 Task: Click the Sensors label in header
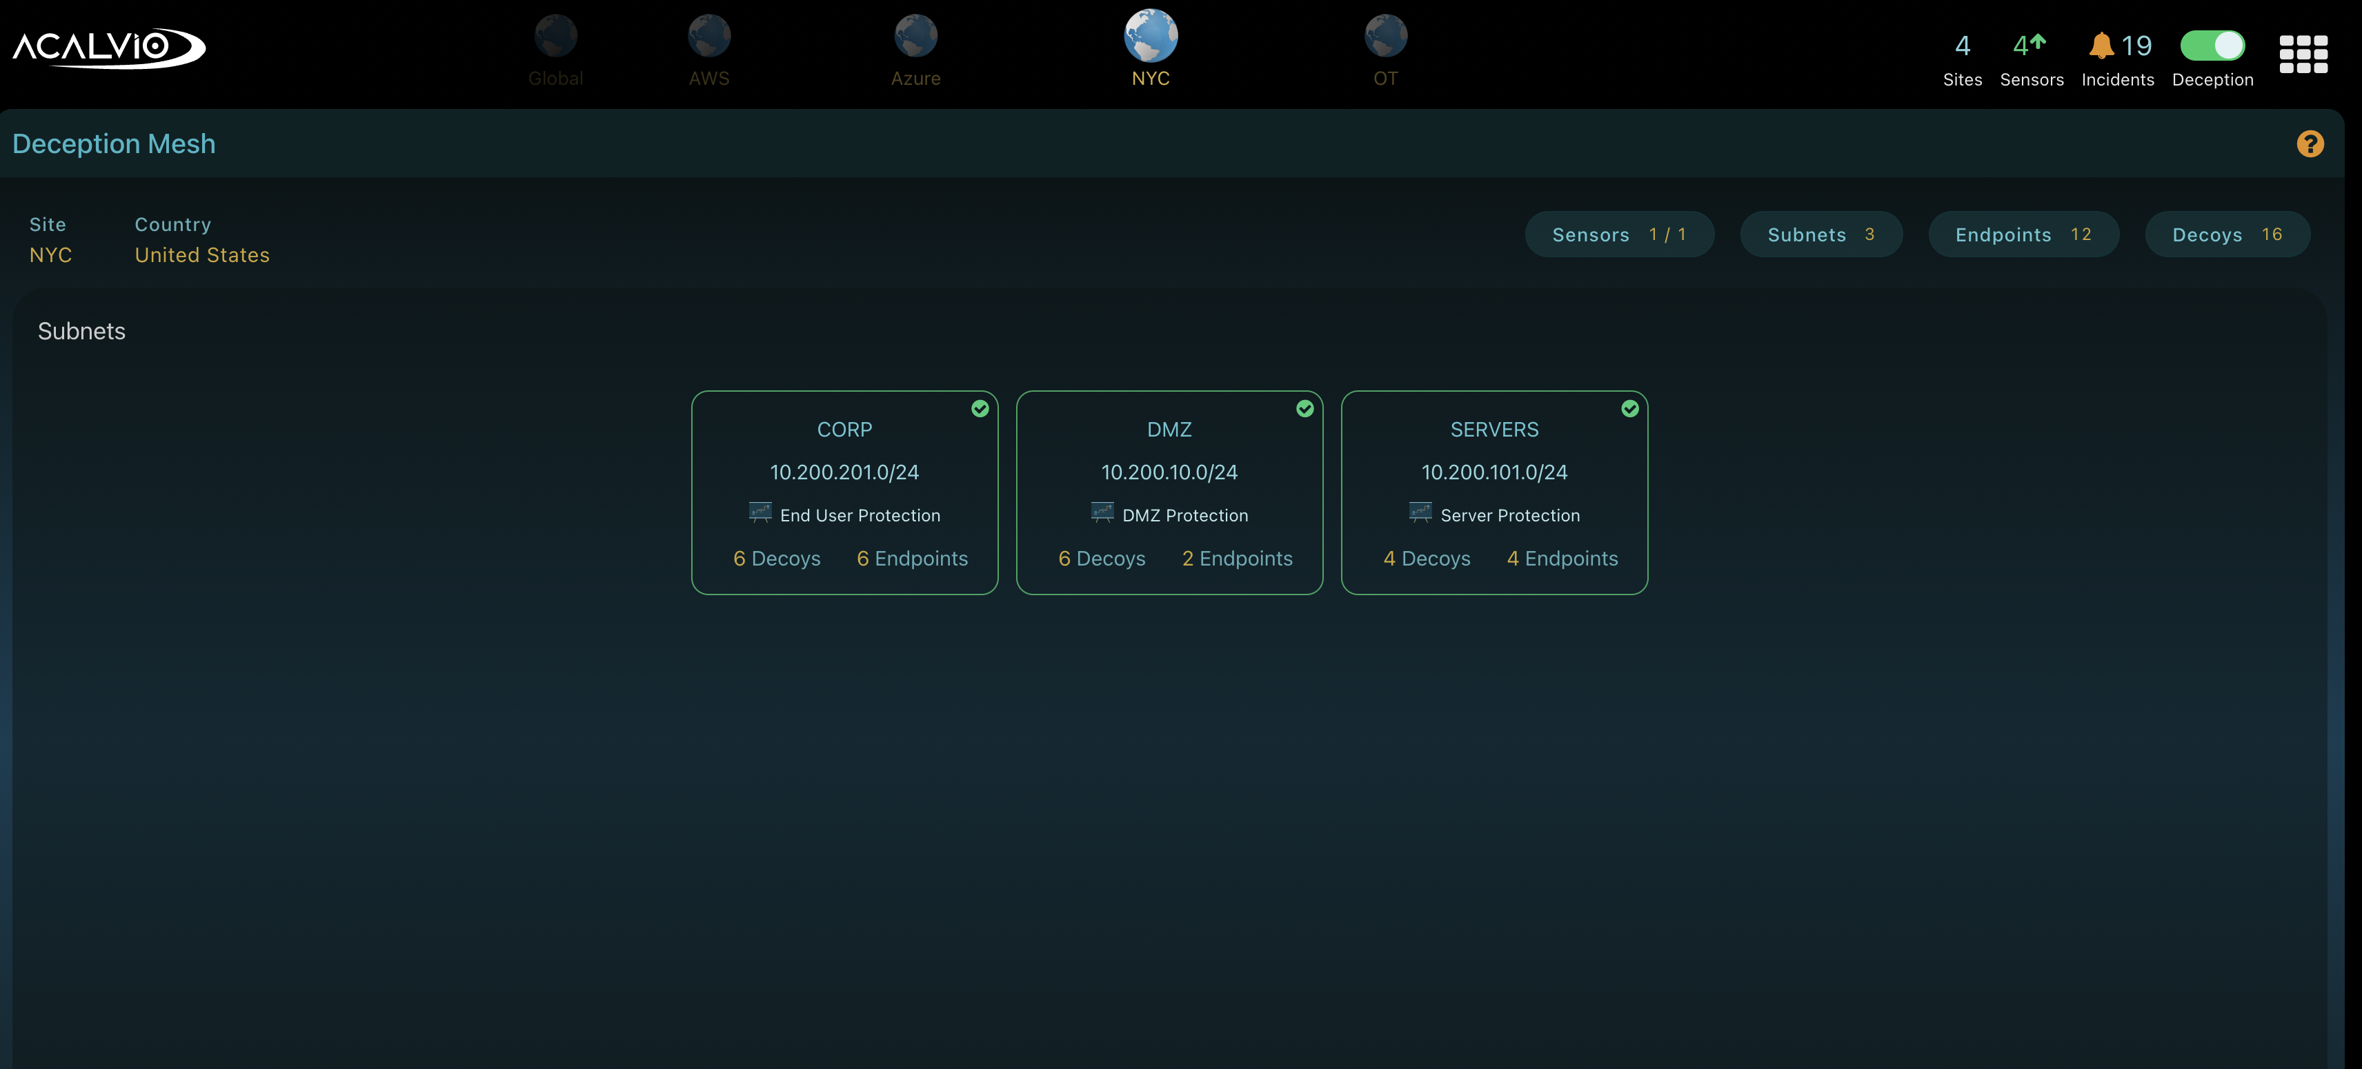pos(2032,80)
